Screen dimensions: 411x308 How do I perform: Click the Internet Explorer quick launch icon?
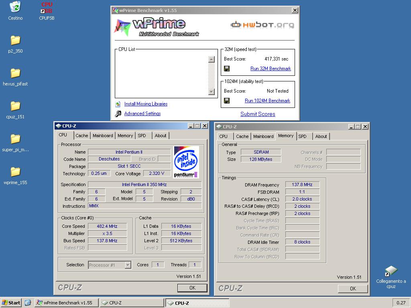pos(28,303)
